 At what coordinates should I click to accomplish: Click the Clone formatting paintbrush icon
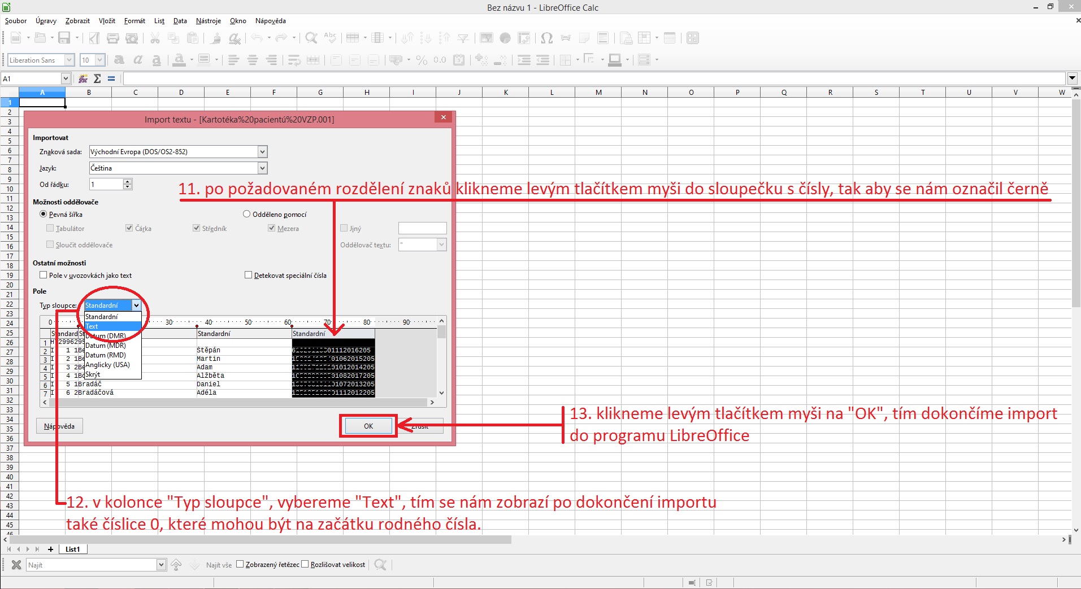coord(215,38)
